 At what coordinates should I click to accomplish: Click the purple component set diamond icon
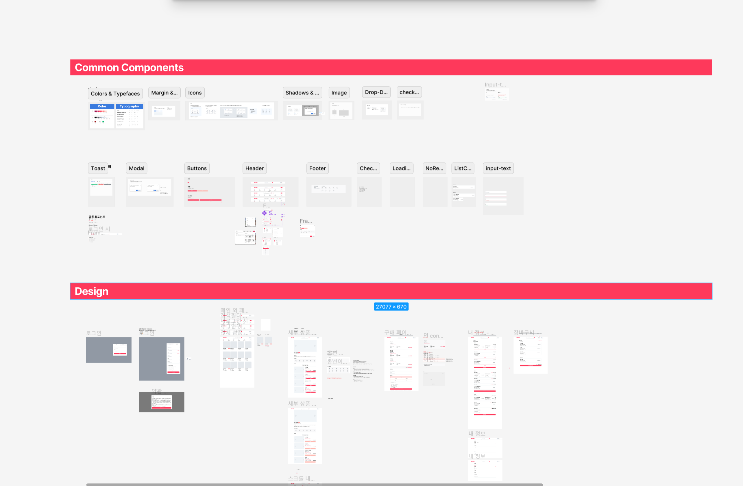click(x=265, y=213)
